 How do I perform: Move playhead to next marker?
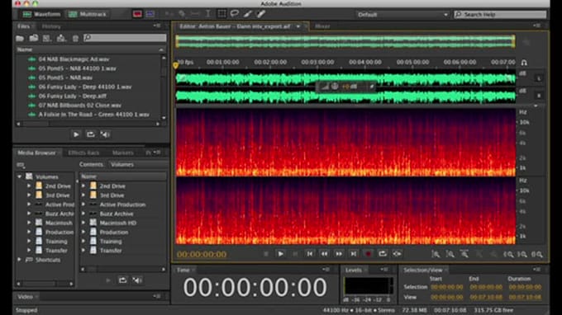coord(354,254)
